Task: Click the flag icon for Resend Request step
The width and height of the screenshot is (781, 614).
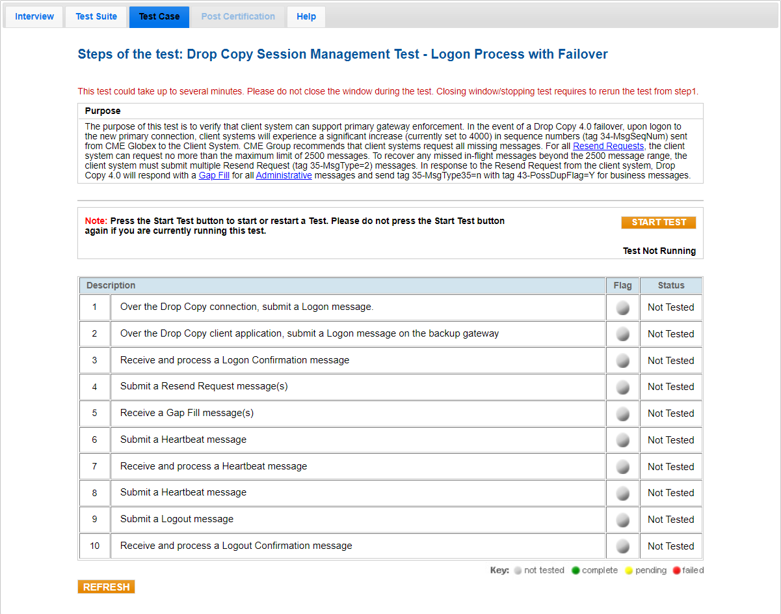Action: [622, 387]
